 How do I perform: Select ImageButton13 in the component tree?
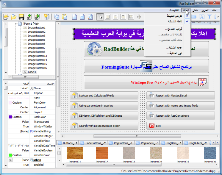tap(37, 56)
